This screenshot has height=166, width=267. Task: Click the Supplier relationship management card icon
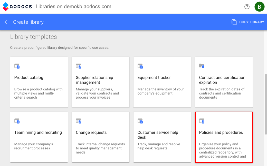pyautogui.click(x=79, y=66)
